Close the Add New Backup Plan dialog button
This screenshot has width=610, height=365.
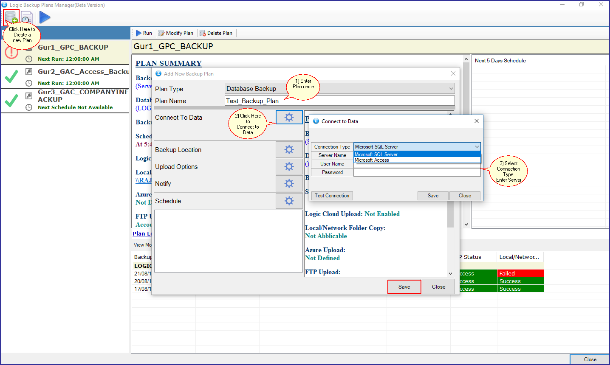pyautogui.click(x=439, y=287)
